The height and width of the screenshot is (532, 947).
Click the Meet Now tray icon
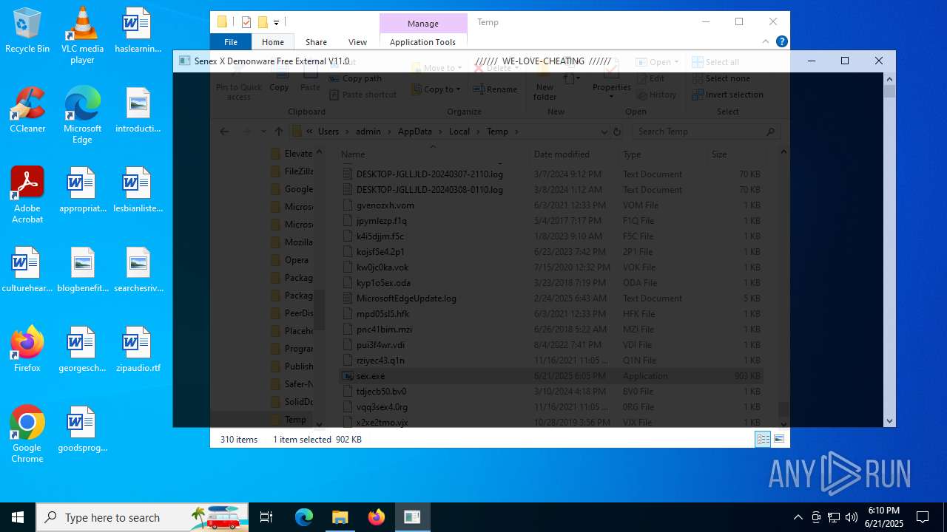[x=816, y=517]
